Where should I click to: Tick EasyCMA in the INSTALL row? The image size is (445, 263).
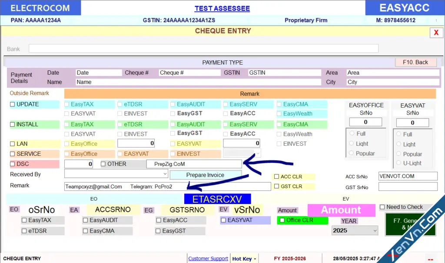tap(279, 125)
